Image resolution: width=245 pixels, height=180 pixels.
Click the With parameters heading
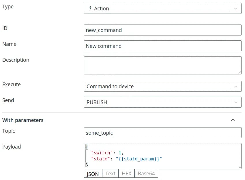[x=23, y=120]
